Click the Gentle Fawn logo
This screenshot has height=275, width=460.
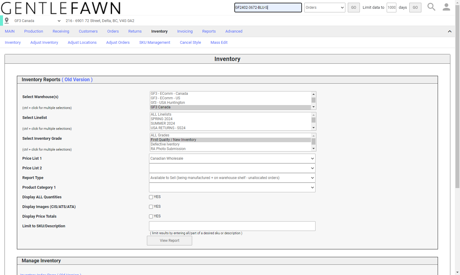pos(61,8)
